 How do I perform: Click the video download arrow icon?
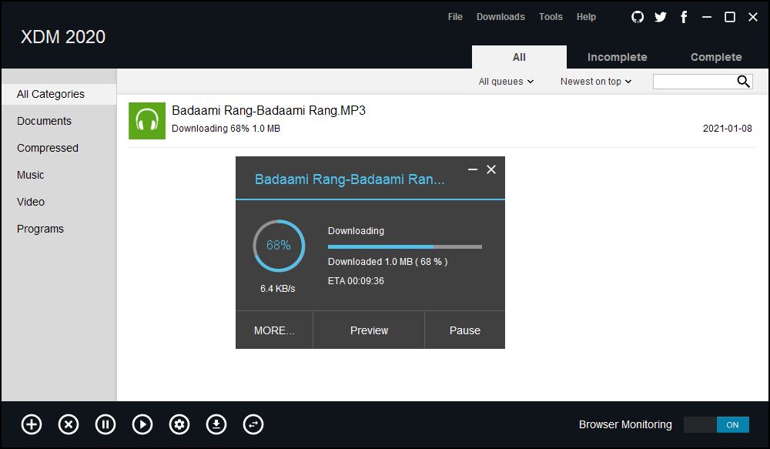click(216, 424)
